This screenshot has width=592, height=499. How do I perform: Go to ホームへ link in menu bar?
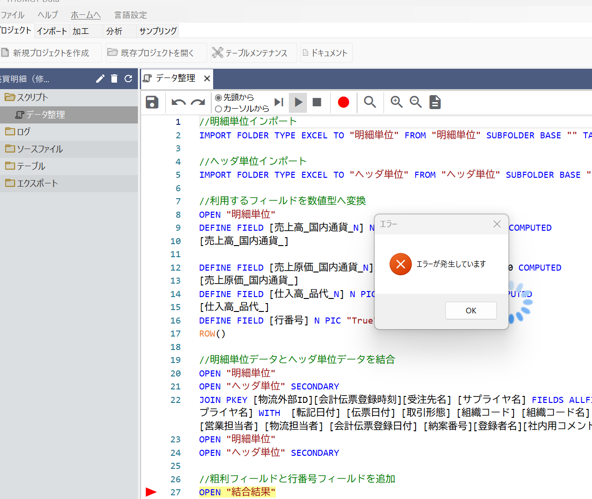[x=86, y=15]
